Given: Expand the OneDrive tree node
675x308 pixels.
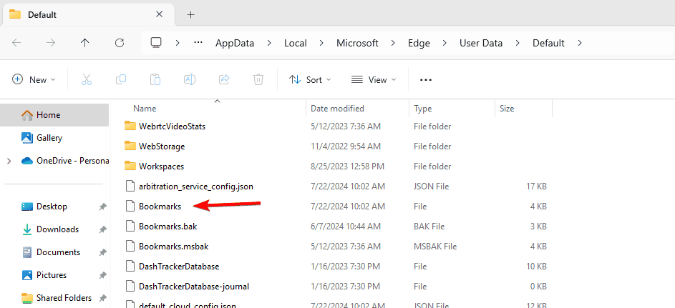Looking at the screenshot, I should click(x=9, y=161).
